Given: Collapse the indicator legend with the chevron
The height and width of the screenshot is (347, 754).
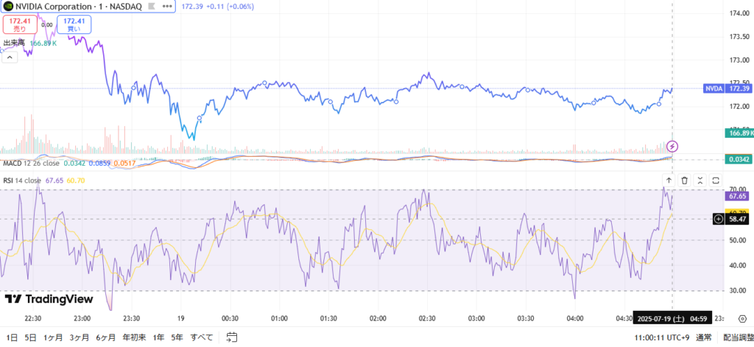Looking at the screenshot, I should point(10,57).
